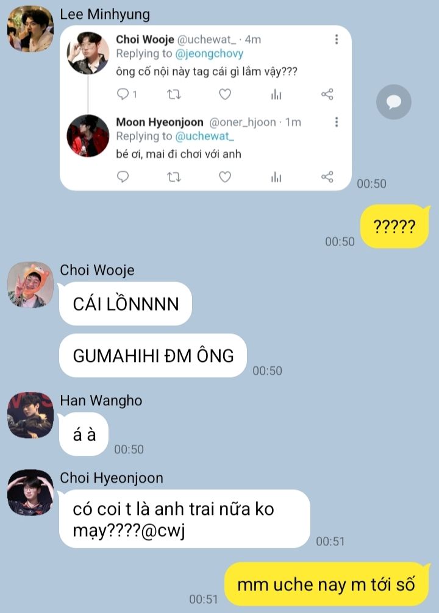The image size is (439, 613).
Task: View Choi Hyeonjoon's profile picture
Action: [30, 492]
